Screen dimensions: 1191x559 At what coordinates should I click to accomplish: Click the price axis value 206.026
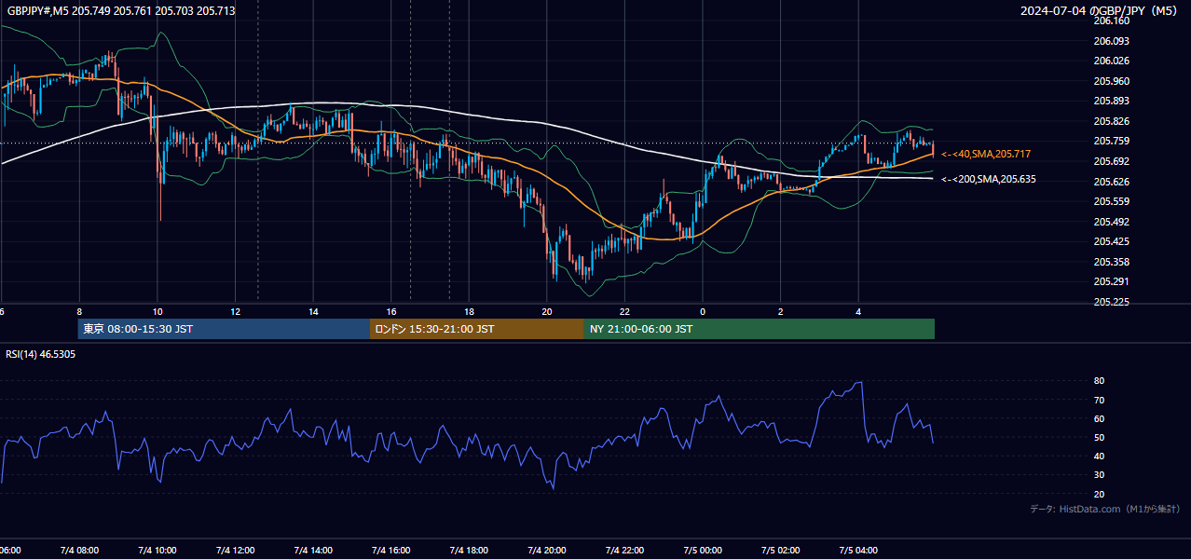pyautogui.click(x=1112, y=61)
